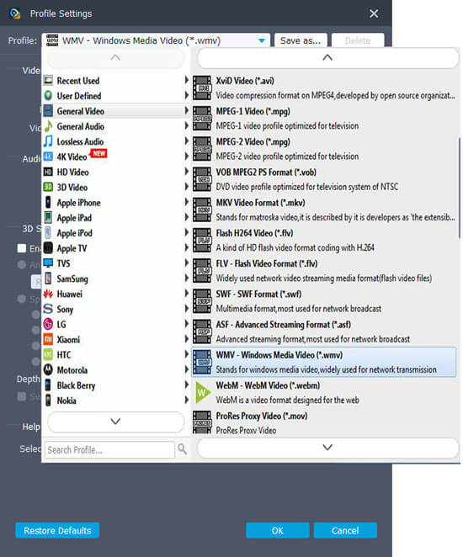This screenshot has width=463, height=557.
Task: Click the Apple iPad device icon
Action: coord(48,217)
